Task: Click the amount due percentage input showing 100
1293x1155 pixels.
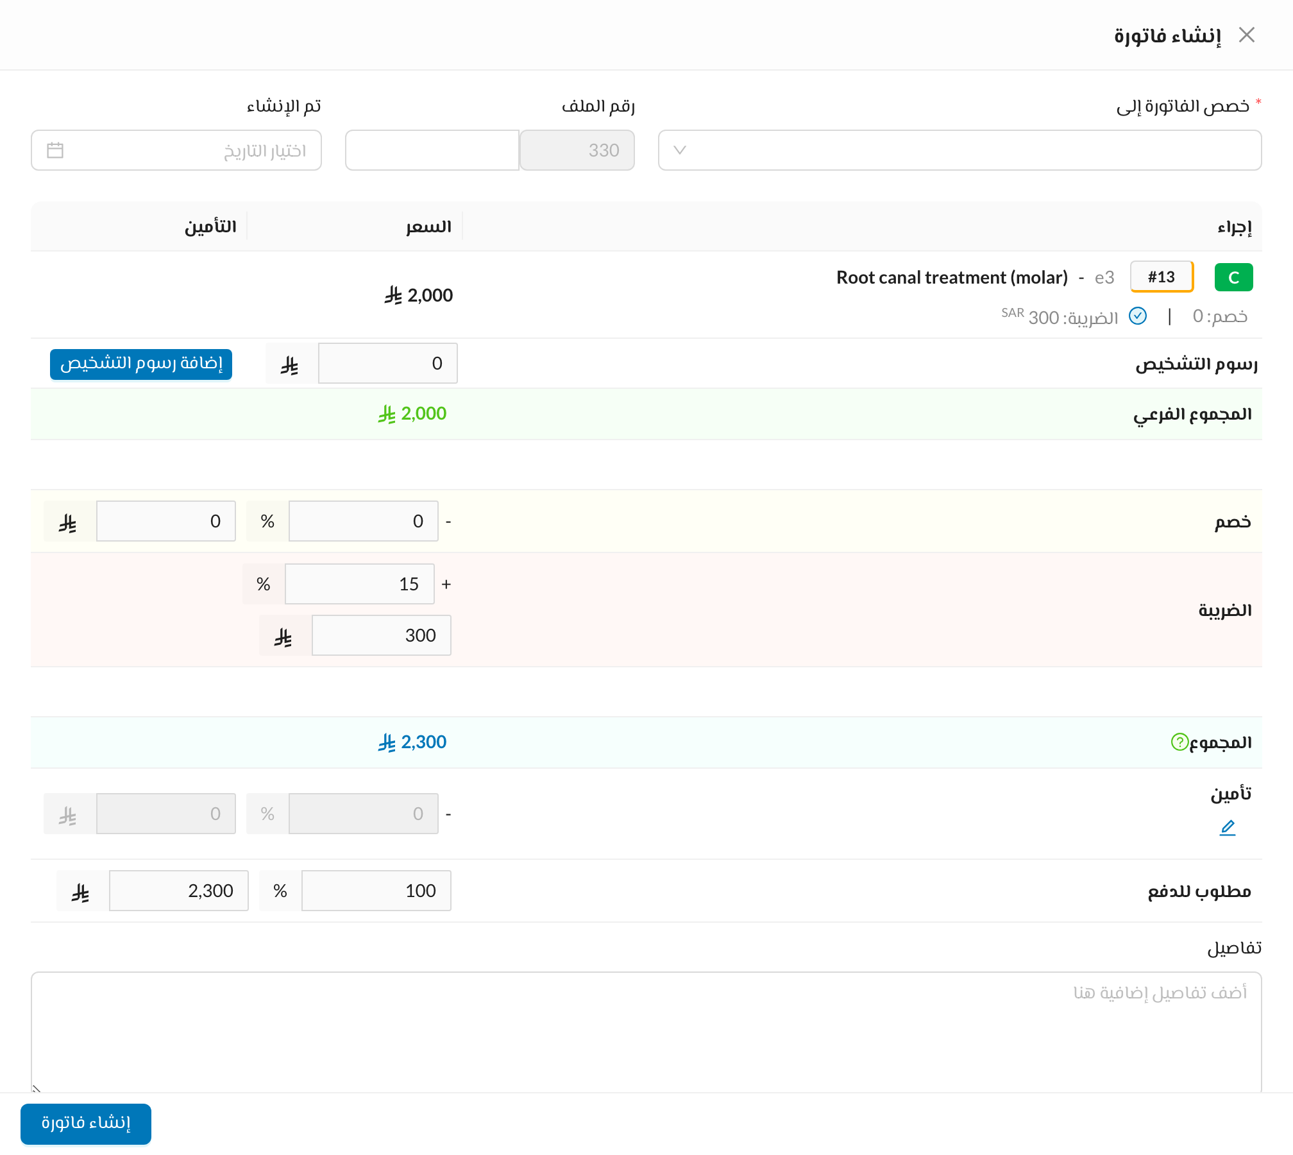Action: click(x=376, y=891)
